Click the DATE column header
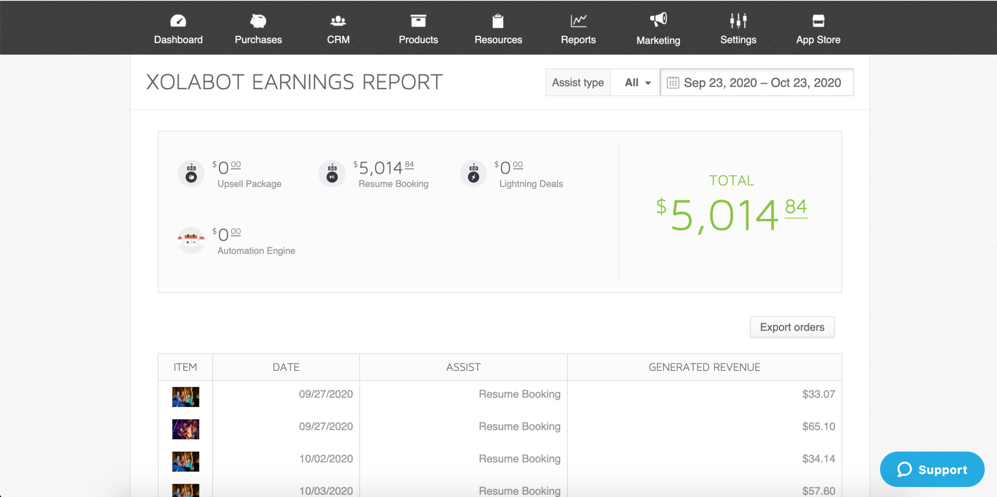Screen dimensions: 997x497 (x=286, y=367)
